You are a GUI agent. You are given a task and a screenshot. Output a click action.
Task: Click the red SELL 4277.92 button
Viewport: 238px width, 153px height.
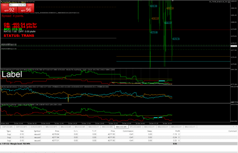[9, 10]
